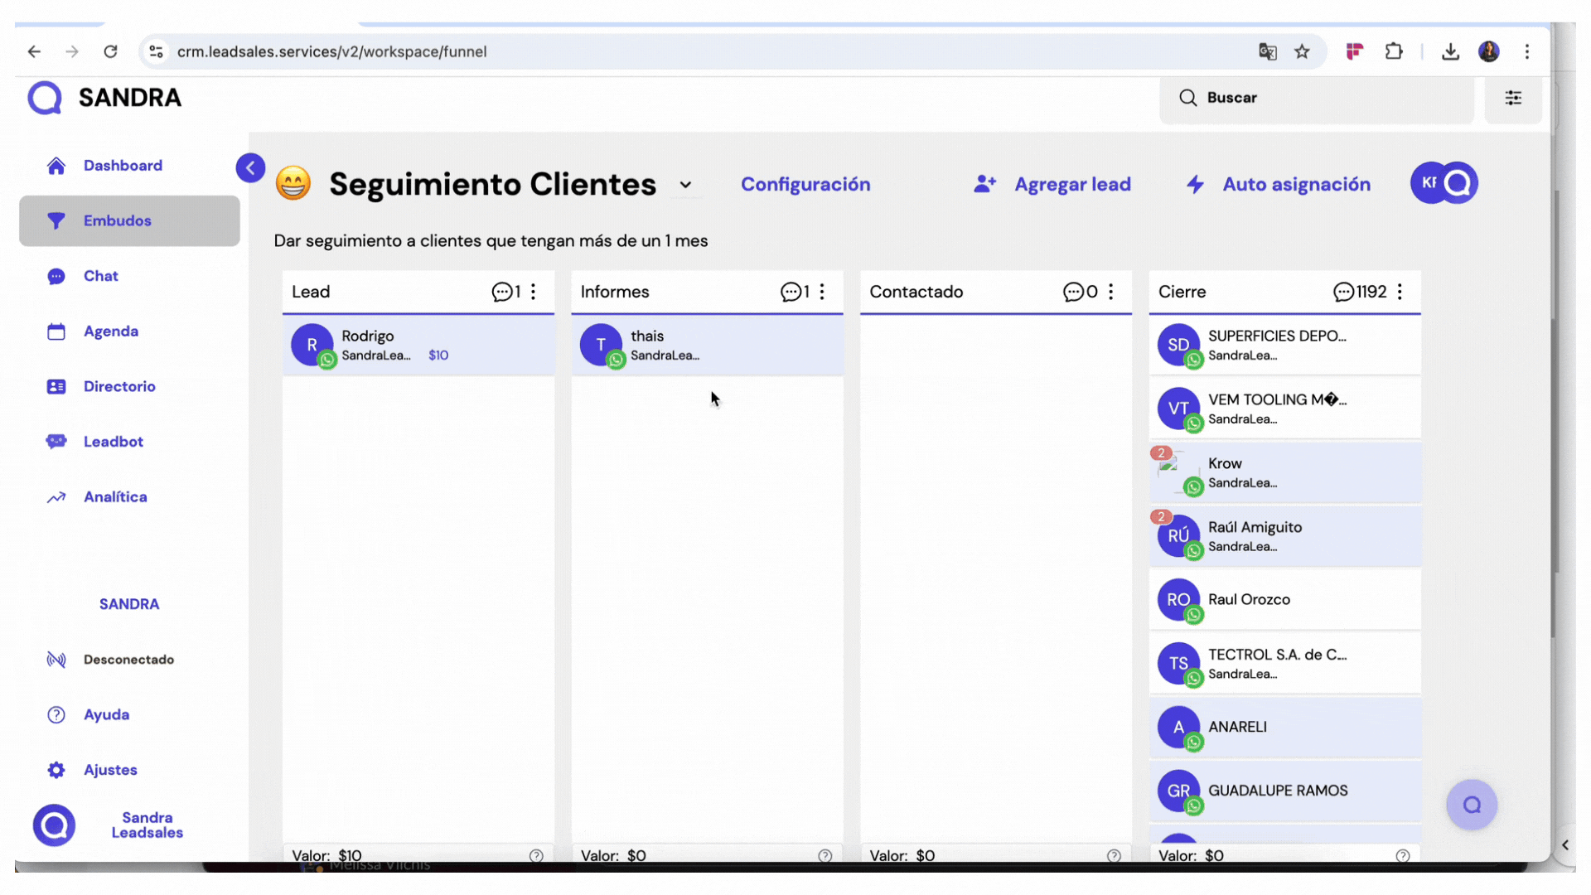The height and width of the screenshot is (895, 1591).
Task: Open the Configuración link
Action: 805,184
